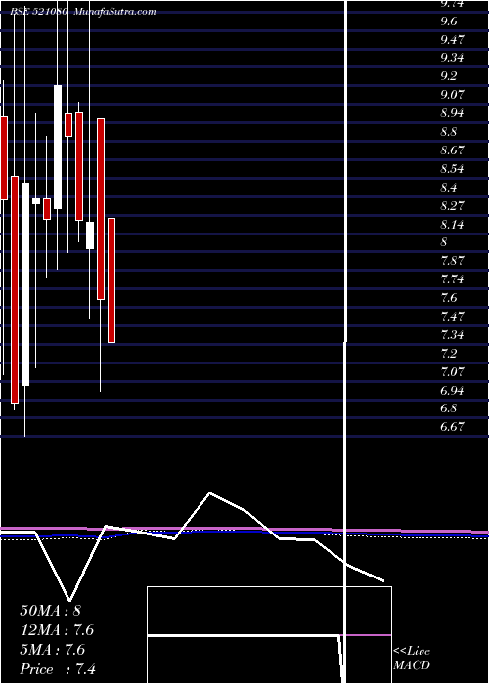Click the Price : 7.4 readout
This screenshot has height=684, width=489.
tap(58, 669)
